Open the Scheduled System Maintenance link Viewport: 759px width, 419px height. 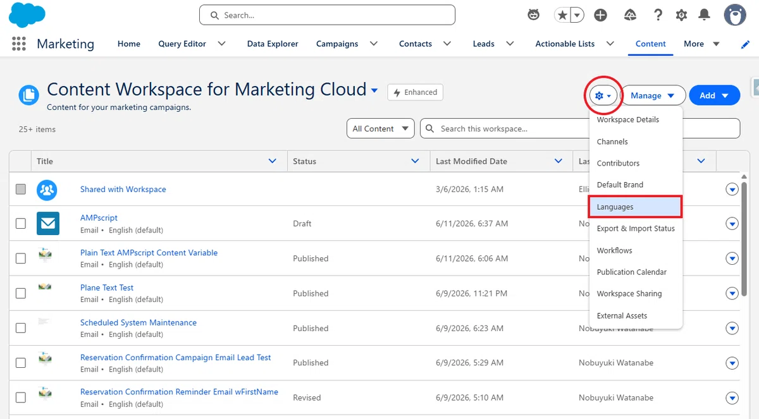(139, 322)
